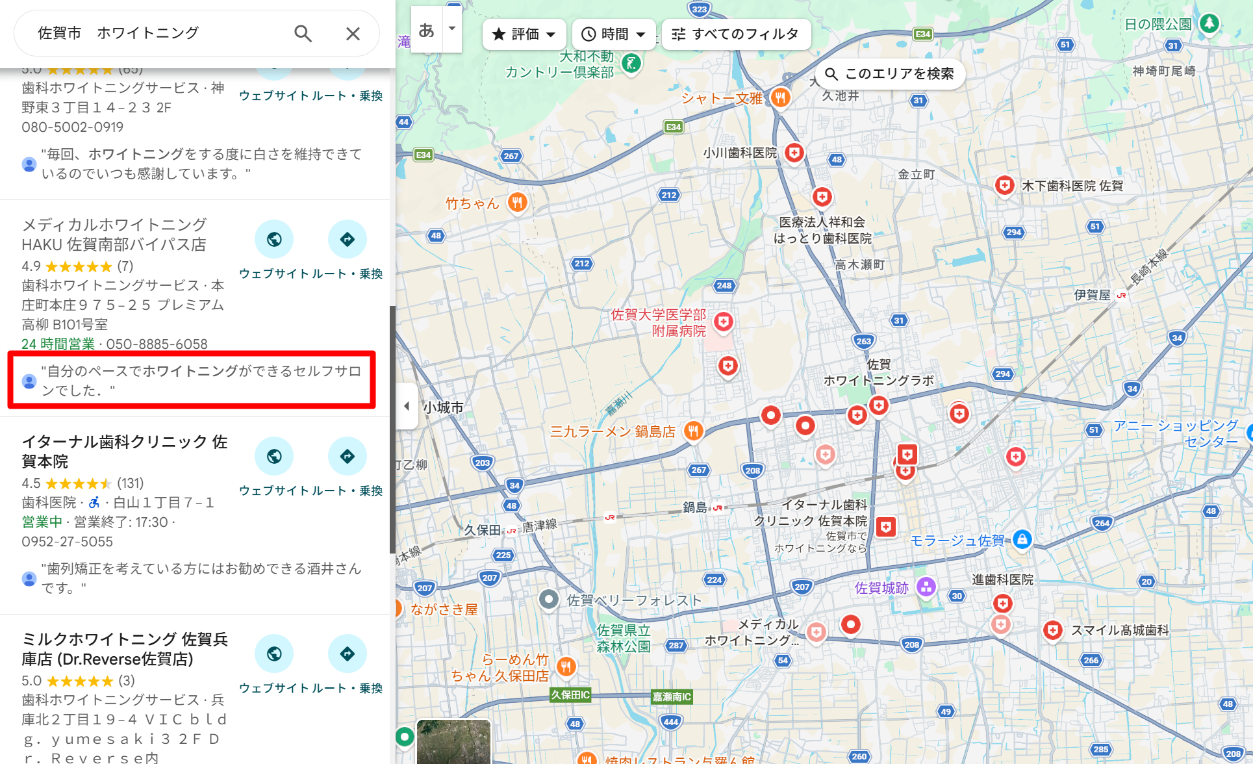1253x764 pixels.
Task: Click the 伊賀屋 station label
Action: pyautogui.click(x=1093, y=295)
